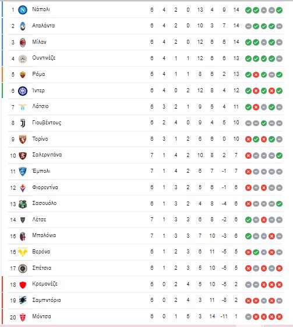293x327 pixels.
Task: Select the Κρεμονέζε table row
Action: tap(146, 284)
